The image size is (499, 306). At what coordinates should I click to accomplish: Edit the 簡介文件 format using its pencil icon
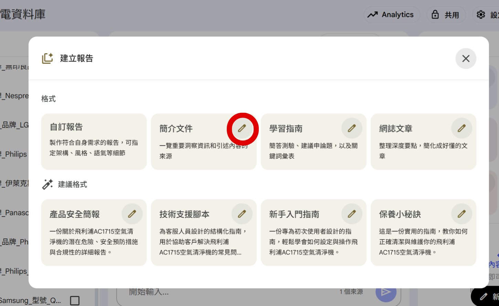point(242,128)
